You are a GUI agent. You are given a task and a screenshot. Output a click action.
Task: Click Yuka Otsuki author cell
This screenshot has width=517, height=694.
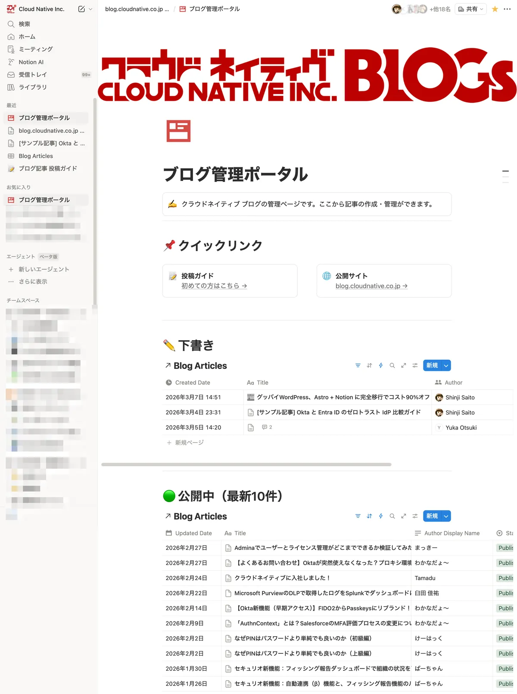(457, 427)
